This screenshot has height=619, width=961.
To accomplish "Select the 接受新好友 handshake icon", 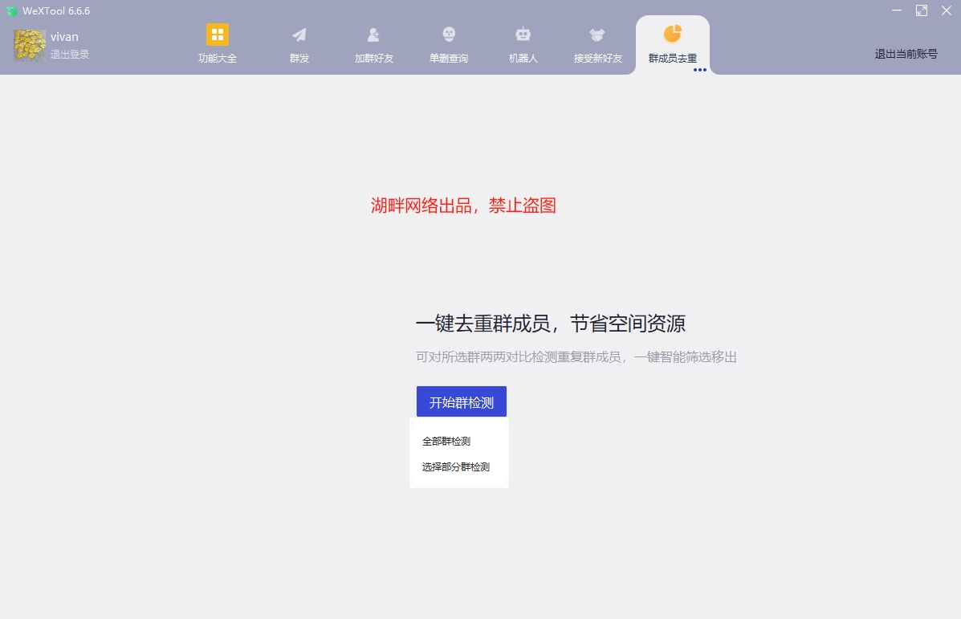I will [x=597, y=35].
